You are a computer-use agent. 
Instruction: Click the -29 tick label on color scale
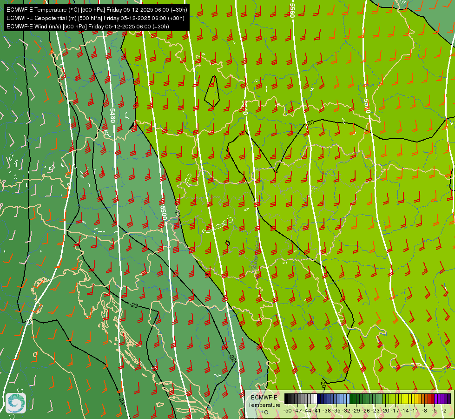pyautogui.click(x=356, y=411)
